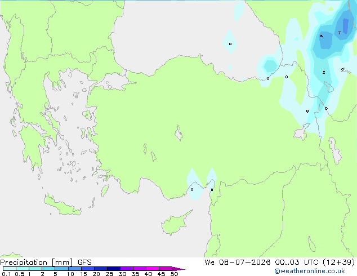The image size is (357, 276).
Task: Select the 15–20 mm legend swatch
Action: click(x=88, y=269)
